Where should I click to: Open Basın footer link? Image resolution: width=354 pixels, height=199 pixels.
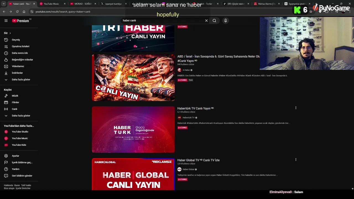click(x=17, y=185)
